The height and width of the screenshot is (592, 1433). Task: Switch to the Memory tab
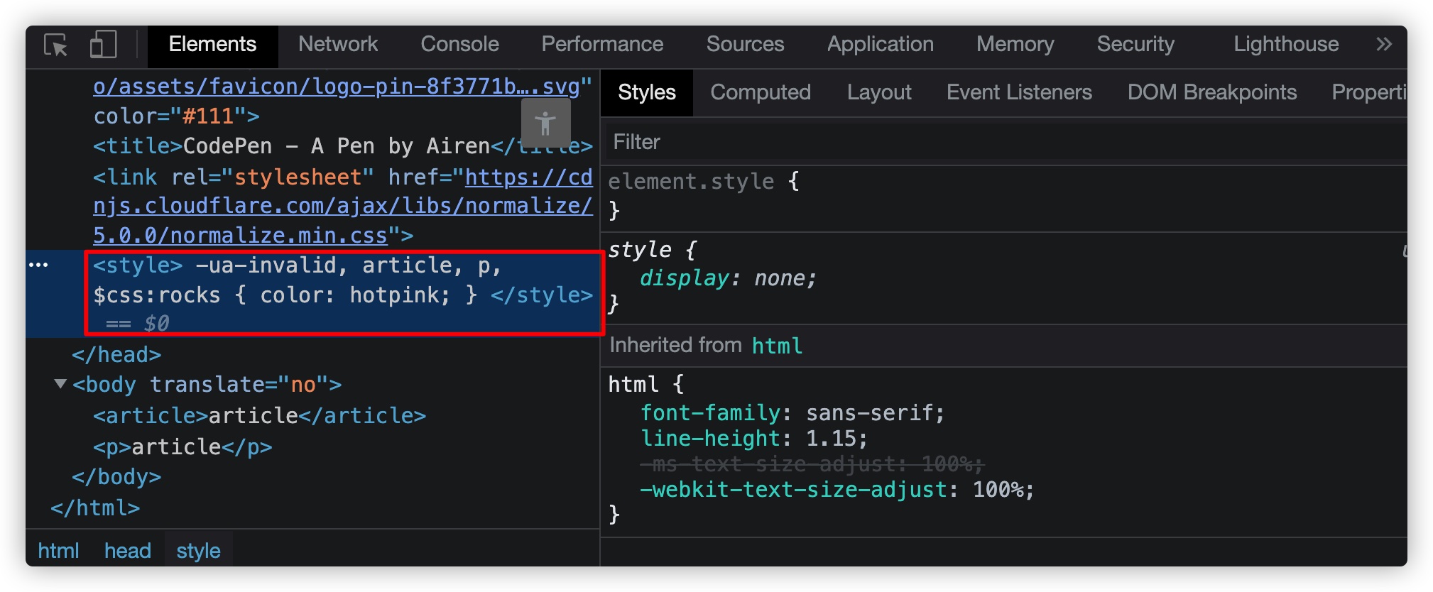1015,45
